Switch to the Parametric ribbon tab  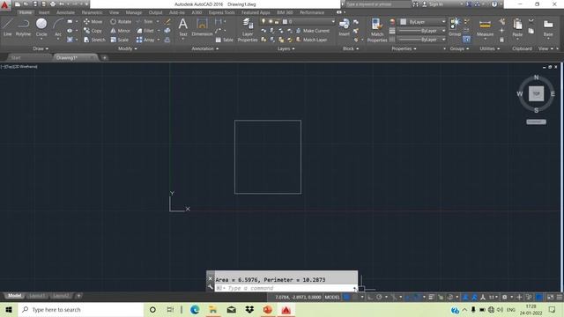tap(92, 12)
